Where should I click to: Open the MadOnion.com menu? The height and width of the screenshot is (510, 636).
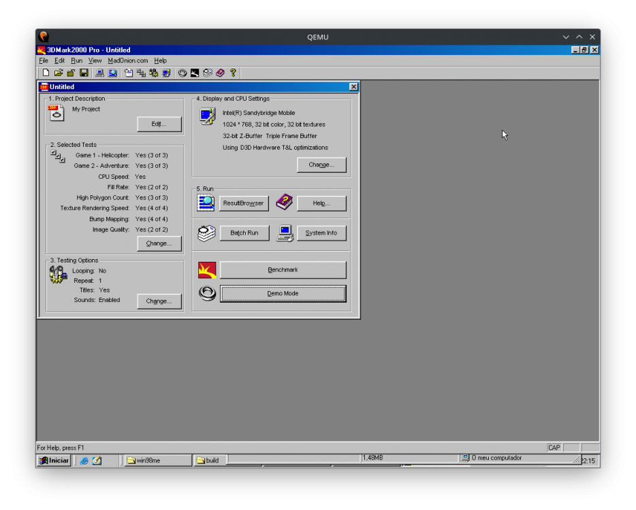point(127,61)
